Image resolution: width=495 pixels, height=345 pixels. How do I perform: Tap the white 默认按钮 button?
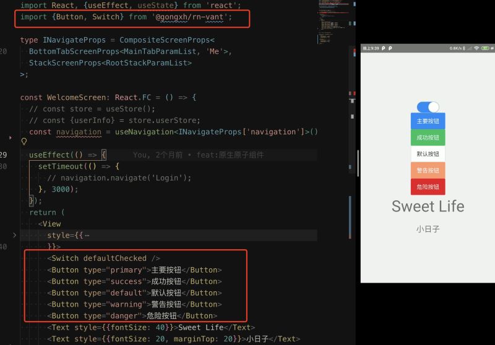click(428, 154)
